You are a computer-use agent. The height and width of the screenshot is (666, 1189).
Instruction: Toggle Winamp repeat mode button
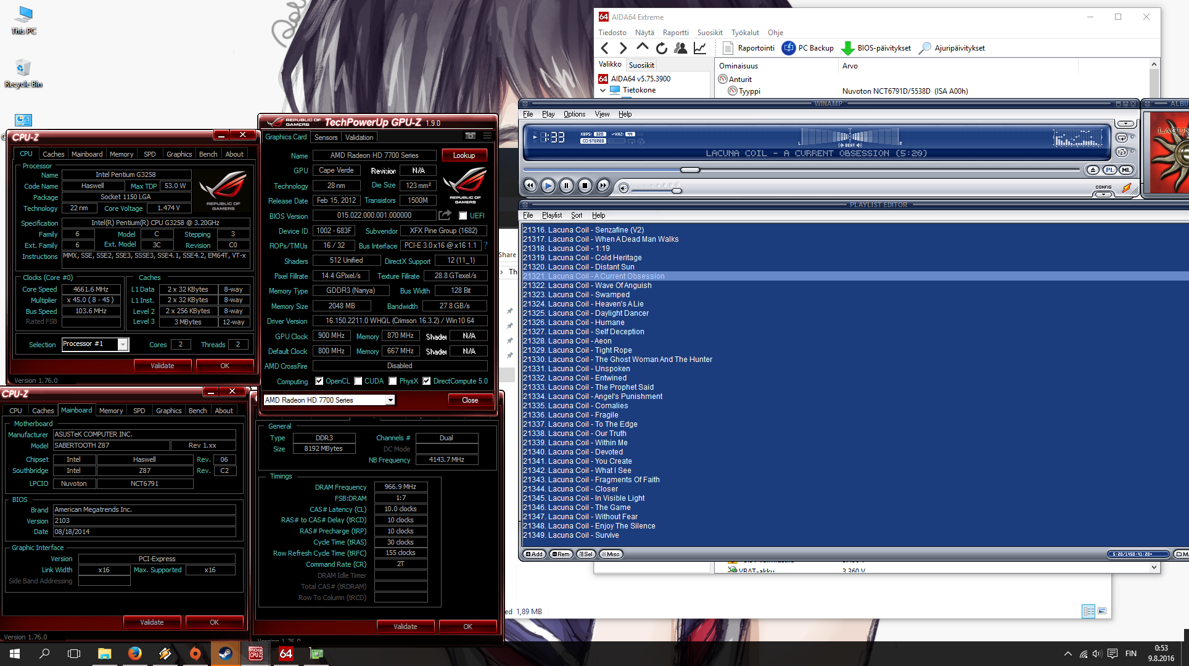click(x=1122, y=138)
